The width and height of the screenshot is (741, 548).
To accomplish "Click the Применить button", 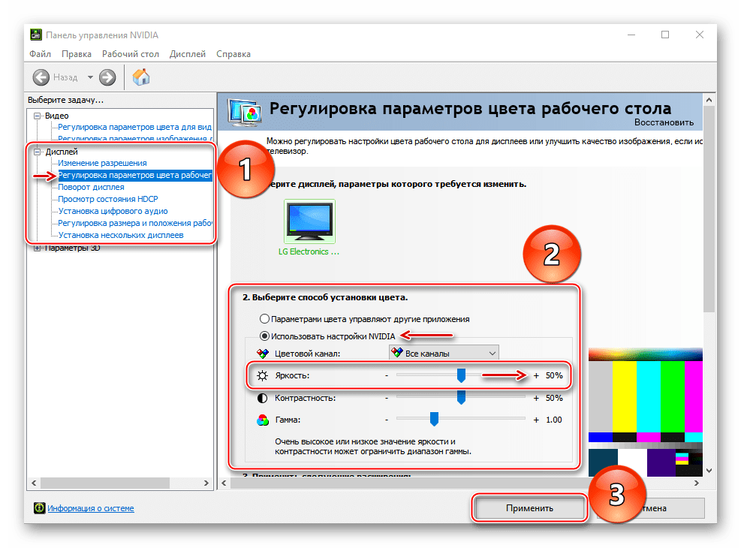I will [529, 508].
